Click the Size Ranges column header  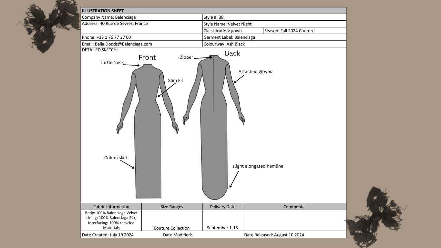pyautogui.click(x=172, y=207)
